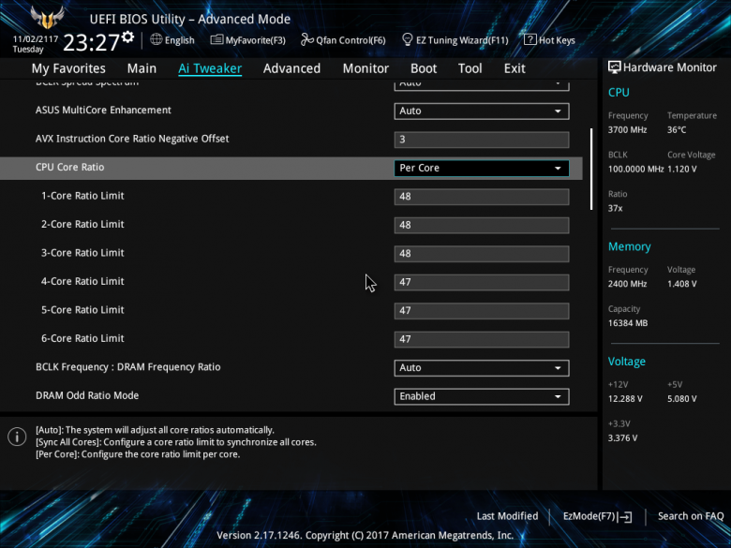Click the +5V reading 5.080 V

tap(681, 399)
